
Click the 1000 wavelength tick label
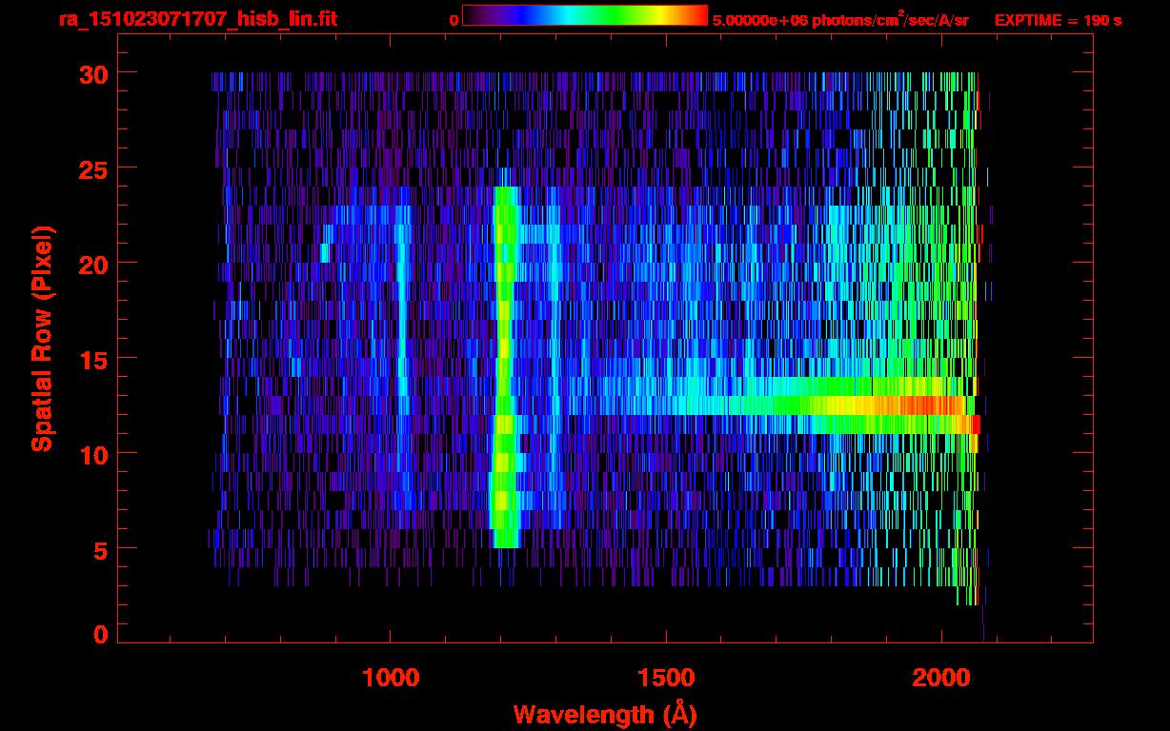[x=391, y=677]
